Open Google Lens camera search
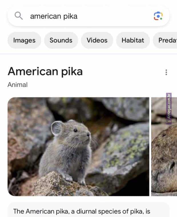 (158, 16)
